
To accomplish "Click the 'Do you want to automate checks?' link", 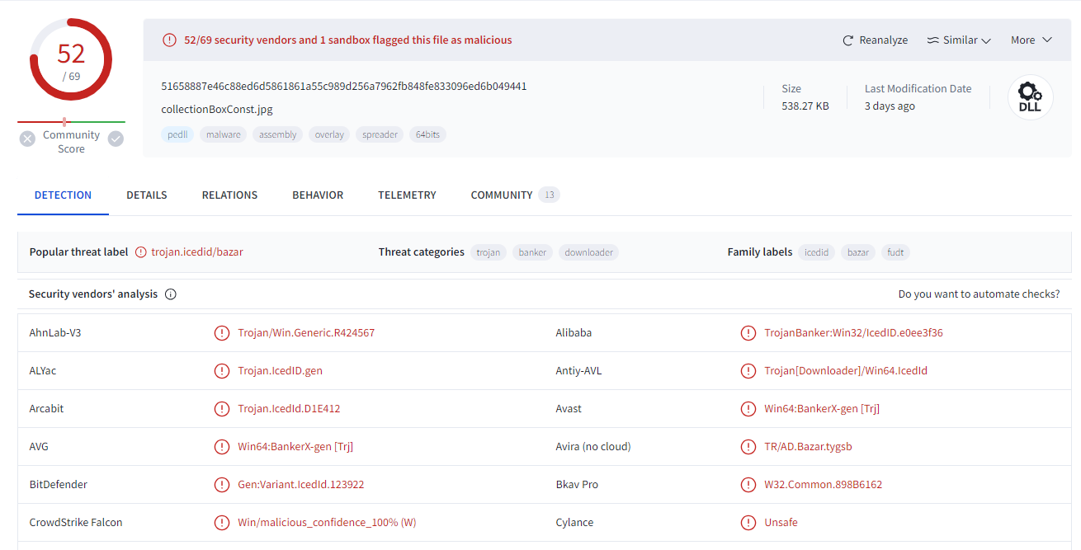I will 979,294.
